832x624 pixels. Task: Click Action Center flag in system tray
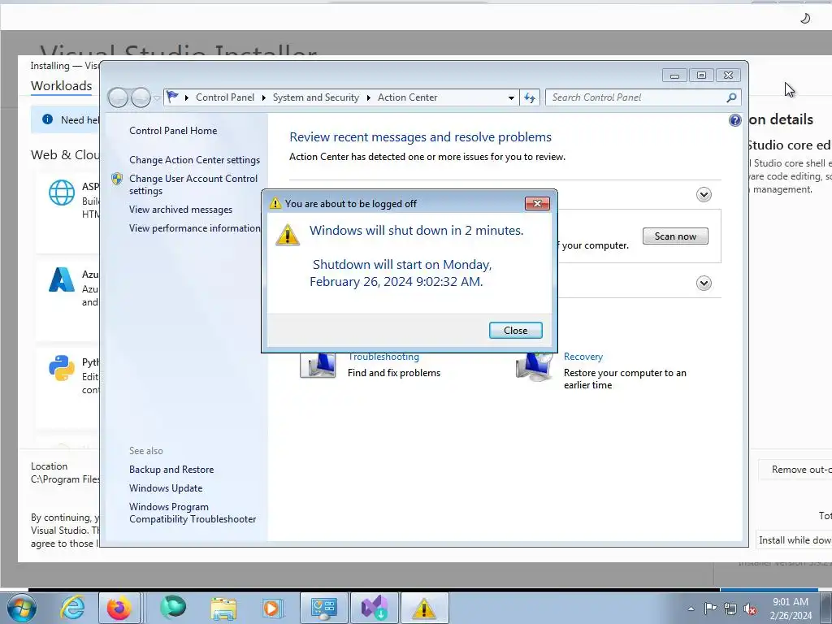(710, 608)
